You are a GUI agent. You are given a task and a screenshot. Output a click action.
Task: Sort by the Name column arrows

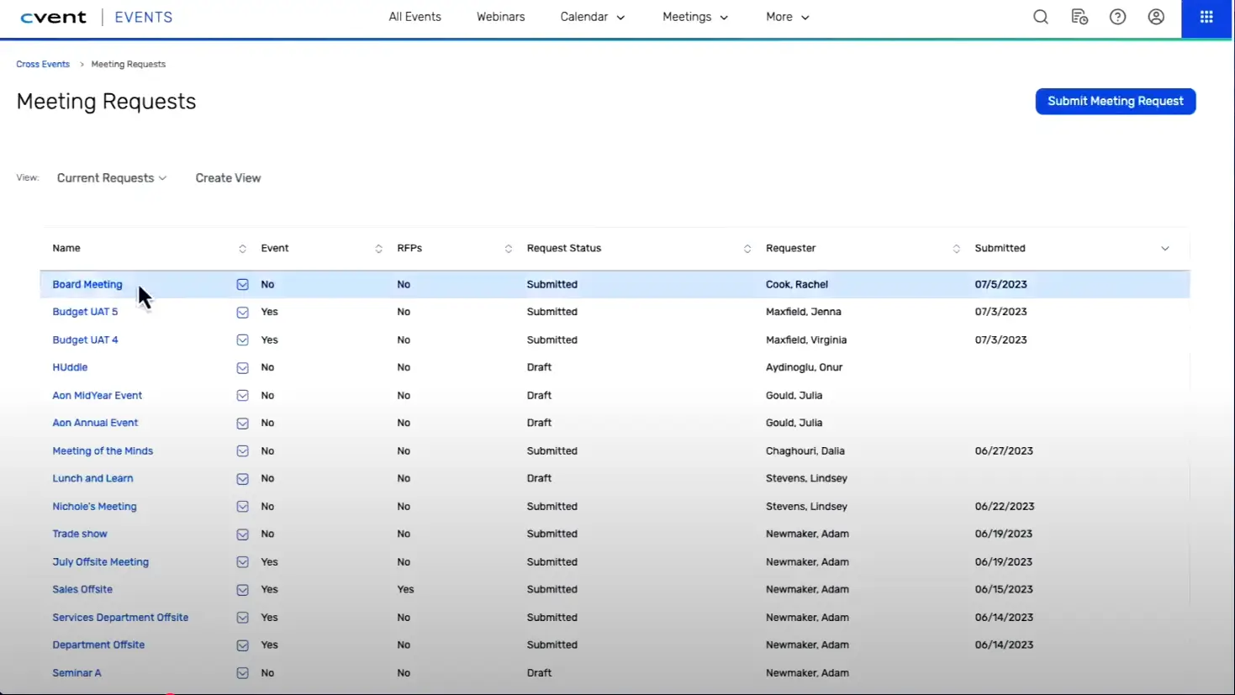(x=242, y=249)
